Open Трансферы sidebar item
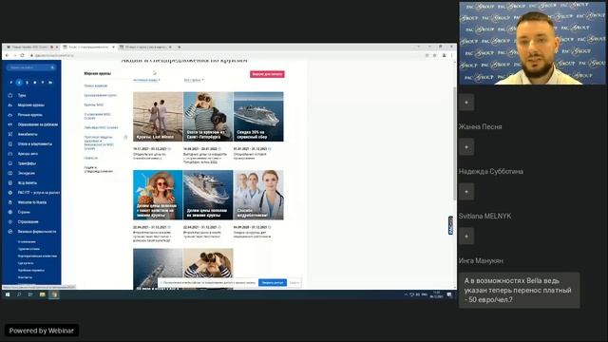Viewport: 608px width, 342px height. 27,163
